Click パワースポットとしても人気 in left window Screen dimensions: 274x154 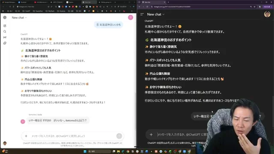point(38,68)
